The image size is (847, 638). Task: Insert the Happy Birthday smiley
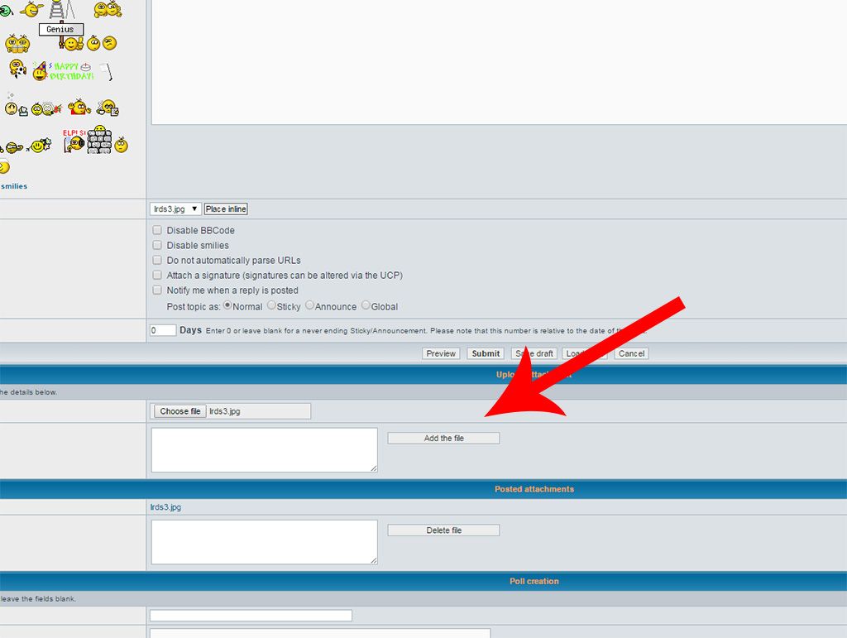(63, 71)
